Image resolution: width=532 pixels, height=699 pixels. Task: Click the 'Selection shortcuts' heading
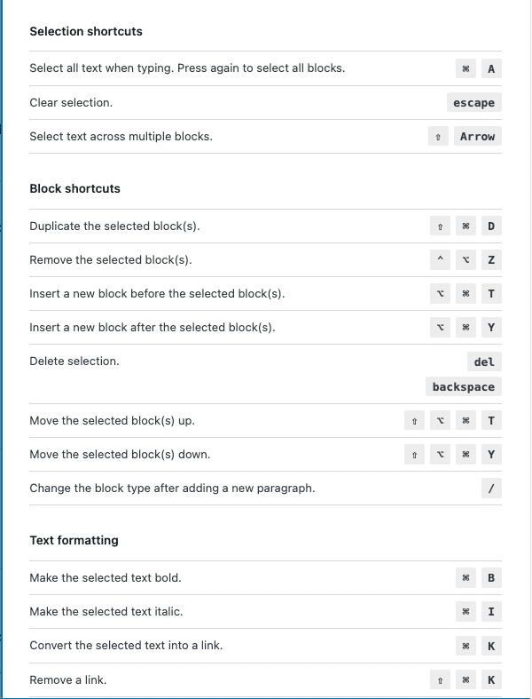tap(86, 32)
